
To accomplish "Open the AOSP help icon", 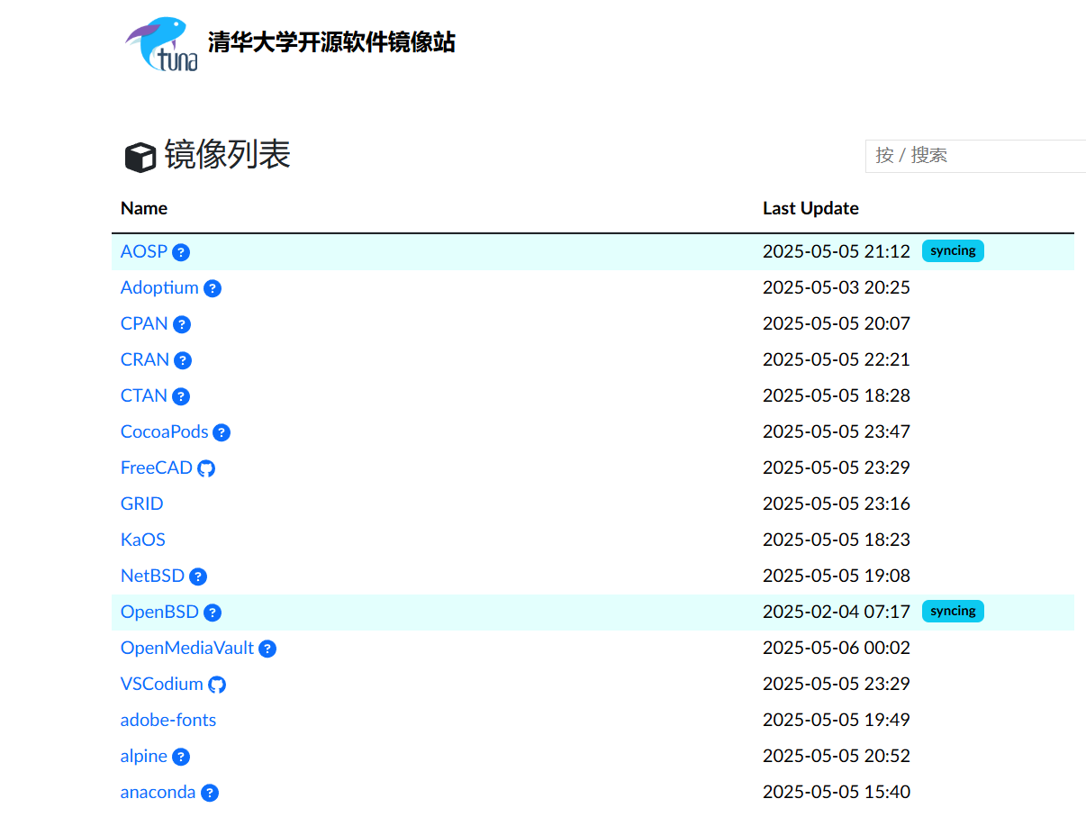I will 181,252.
